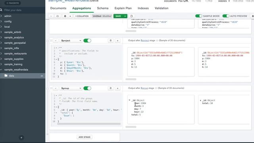Select the Aggregations tab

tap(82, 8)
